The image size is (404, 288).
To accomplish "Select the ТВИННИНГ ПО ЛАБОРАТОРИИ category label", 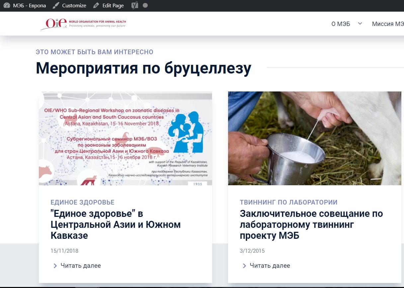I will (288, 203).
